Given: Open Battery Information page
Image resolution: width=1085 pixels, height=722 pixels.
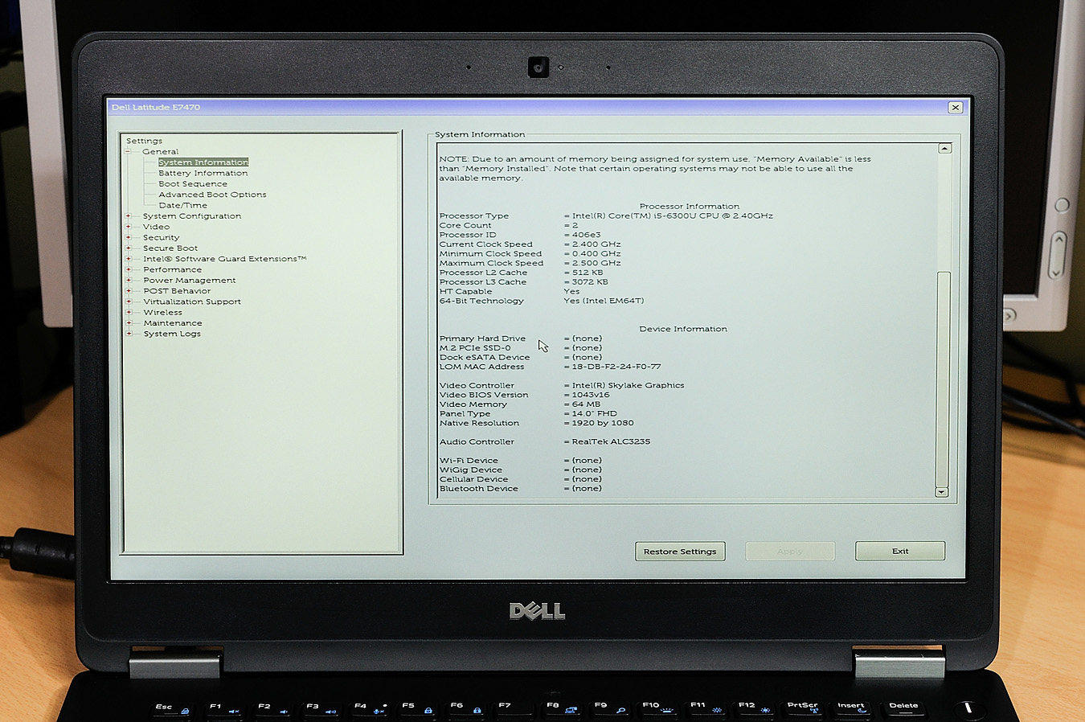Looking at the screenshot, I should click(203, 173).
